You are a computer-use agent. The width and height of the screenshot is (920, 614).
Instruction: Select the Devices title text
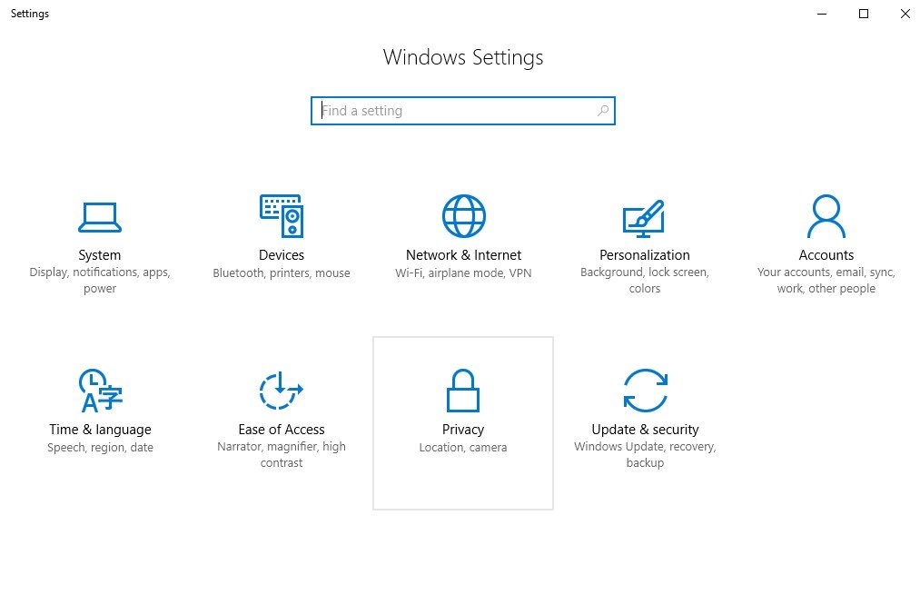point(282,255)
